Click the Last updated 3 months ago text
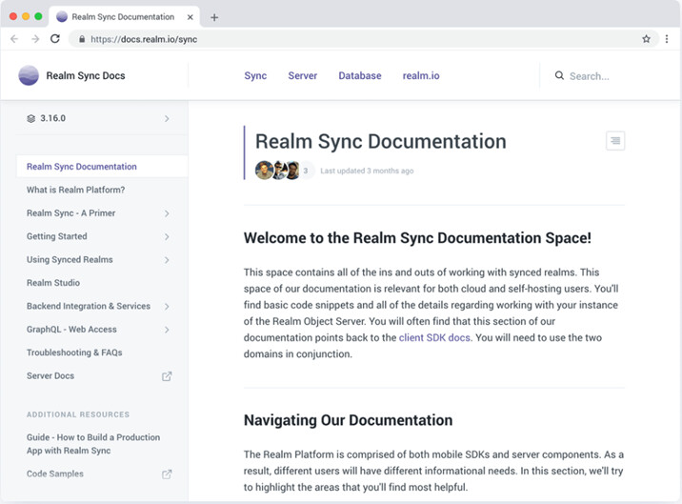682x504 pixels. (367, 171)
